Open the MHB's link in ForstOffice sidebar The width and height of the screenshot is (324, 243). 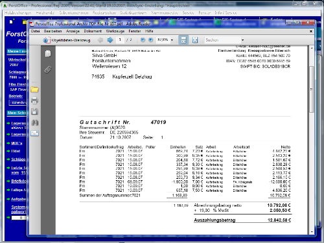click(x=17, y=143)
